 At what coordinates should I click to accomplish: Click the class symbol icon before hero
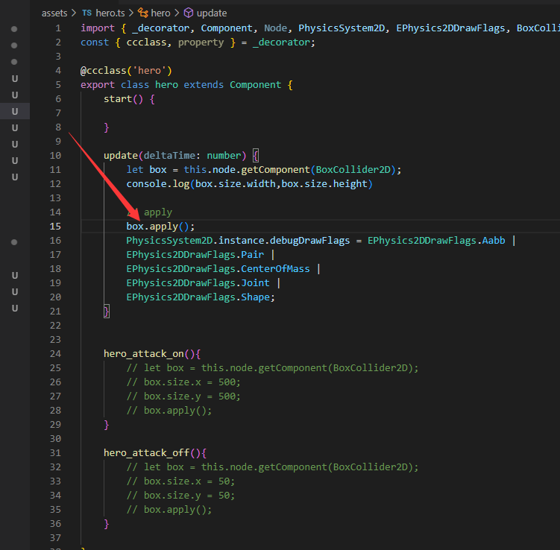(143, 13)
